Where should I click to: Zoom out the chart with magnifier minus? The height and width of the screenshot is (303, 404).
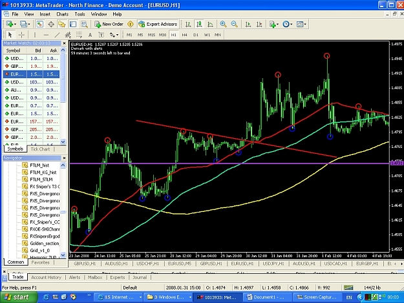(x=234, y=24)
